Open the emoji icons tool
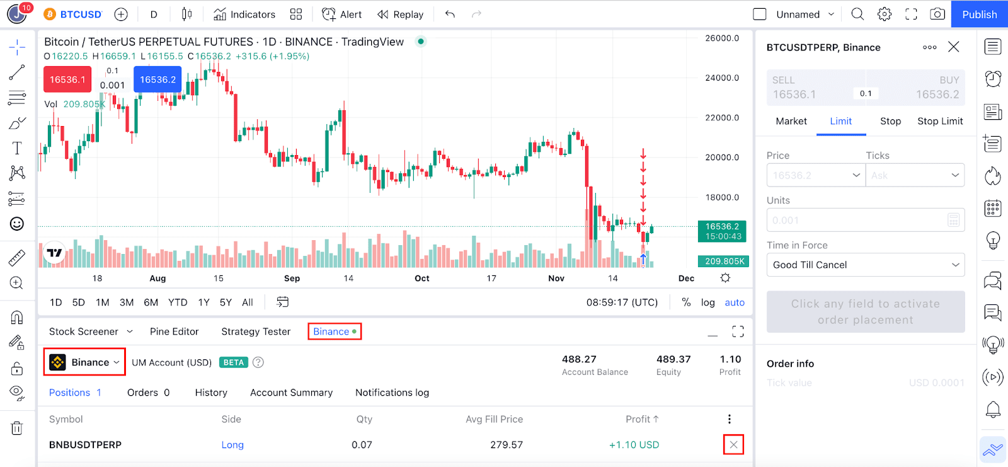Screen dimensions: 1008x467 (17, 224)
